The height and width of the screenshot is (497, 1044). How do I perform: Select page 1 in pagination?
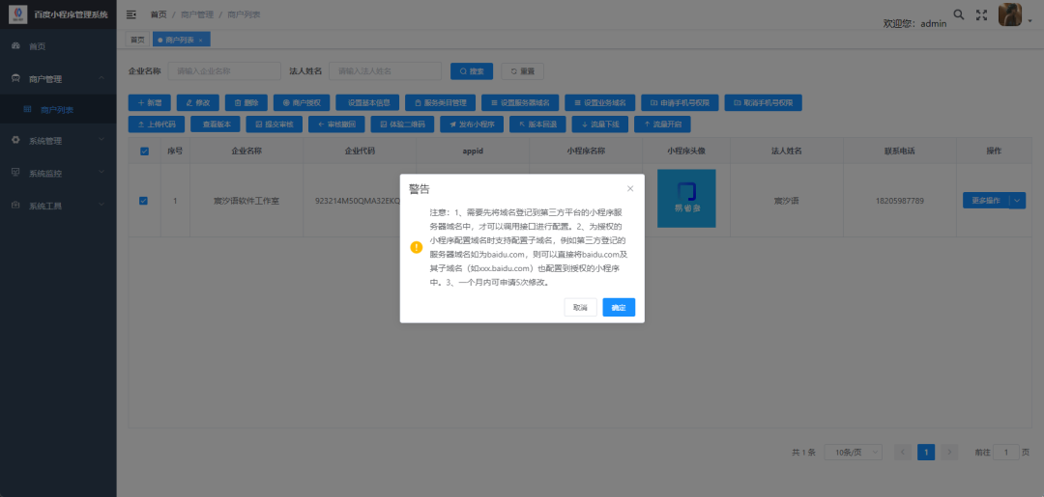click(x=926, y=453)
